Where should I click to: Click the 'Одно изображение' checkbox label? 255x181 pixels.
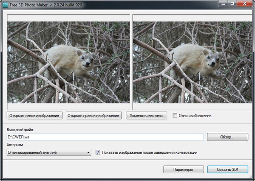coord(195,116)
